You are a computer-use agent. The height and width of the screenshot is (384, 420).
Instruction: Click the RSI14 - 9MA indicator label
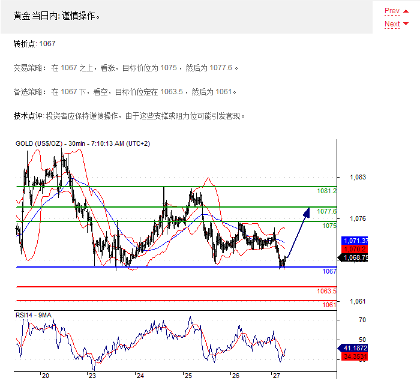[34, 315]
